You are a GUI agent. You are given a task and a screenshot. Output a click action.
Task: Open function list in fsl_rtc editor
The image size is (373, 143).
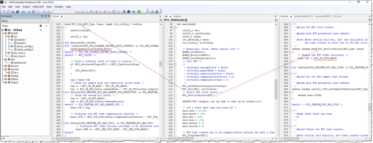pyautogui.click(x=161, y=20)
